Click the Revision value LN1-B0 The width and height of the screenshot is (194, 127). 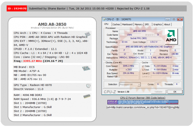point(175,54)
